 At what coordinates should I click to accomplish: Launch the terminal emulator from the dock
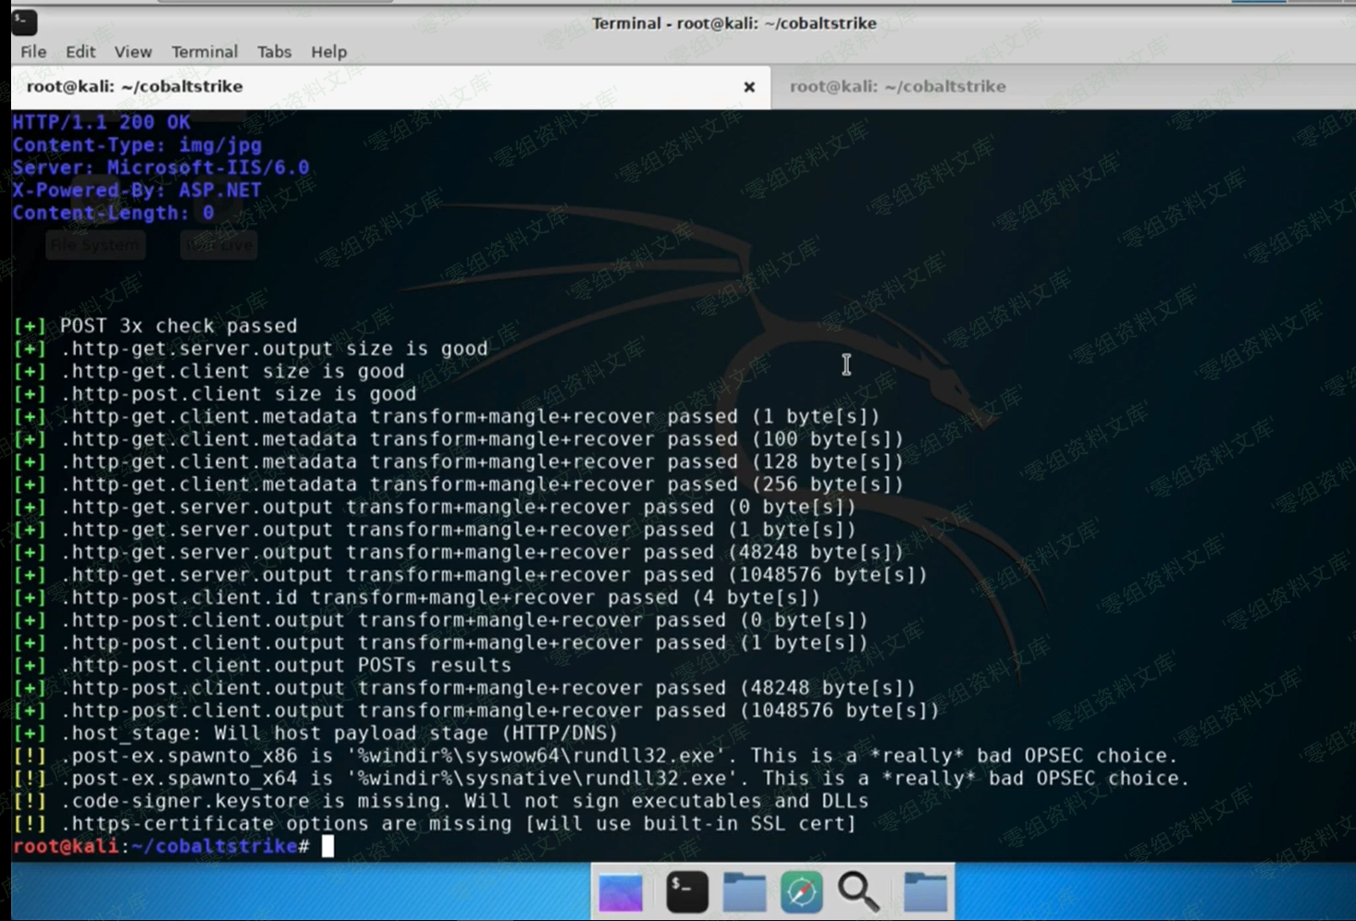click(x=687, y=892)
